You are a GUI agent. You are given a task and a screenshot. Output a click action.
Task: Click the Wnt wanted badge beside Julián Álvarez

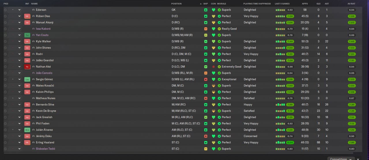pyautogui.click(x=27, y=130)
